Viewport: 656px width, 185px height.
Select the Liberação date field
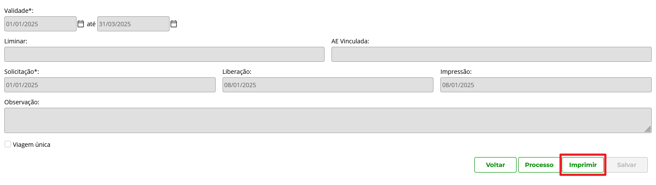pyautogui.click(x=328, y=85)
